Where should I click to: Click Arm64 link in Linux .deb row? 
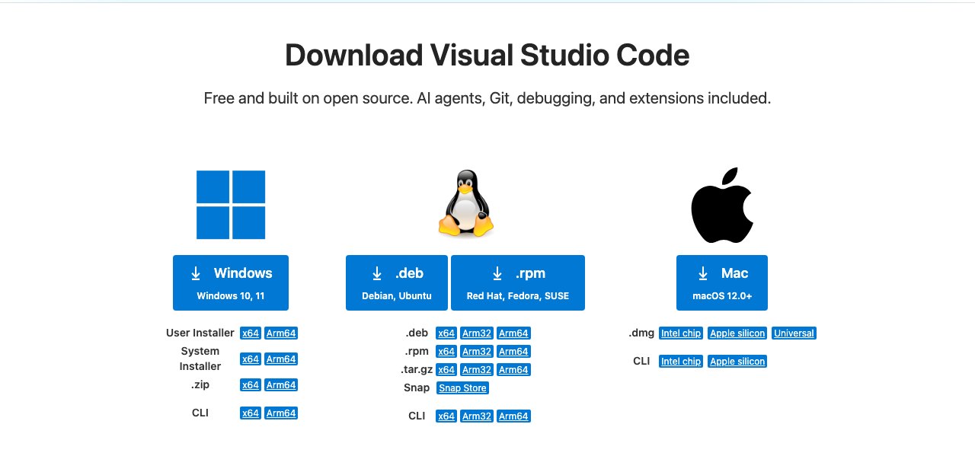point(513,333)
